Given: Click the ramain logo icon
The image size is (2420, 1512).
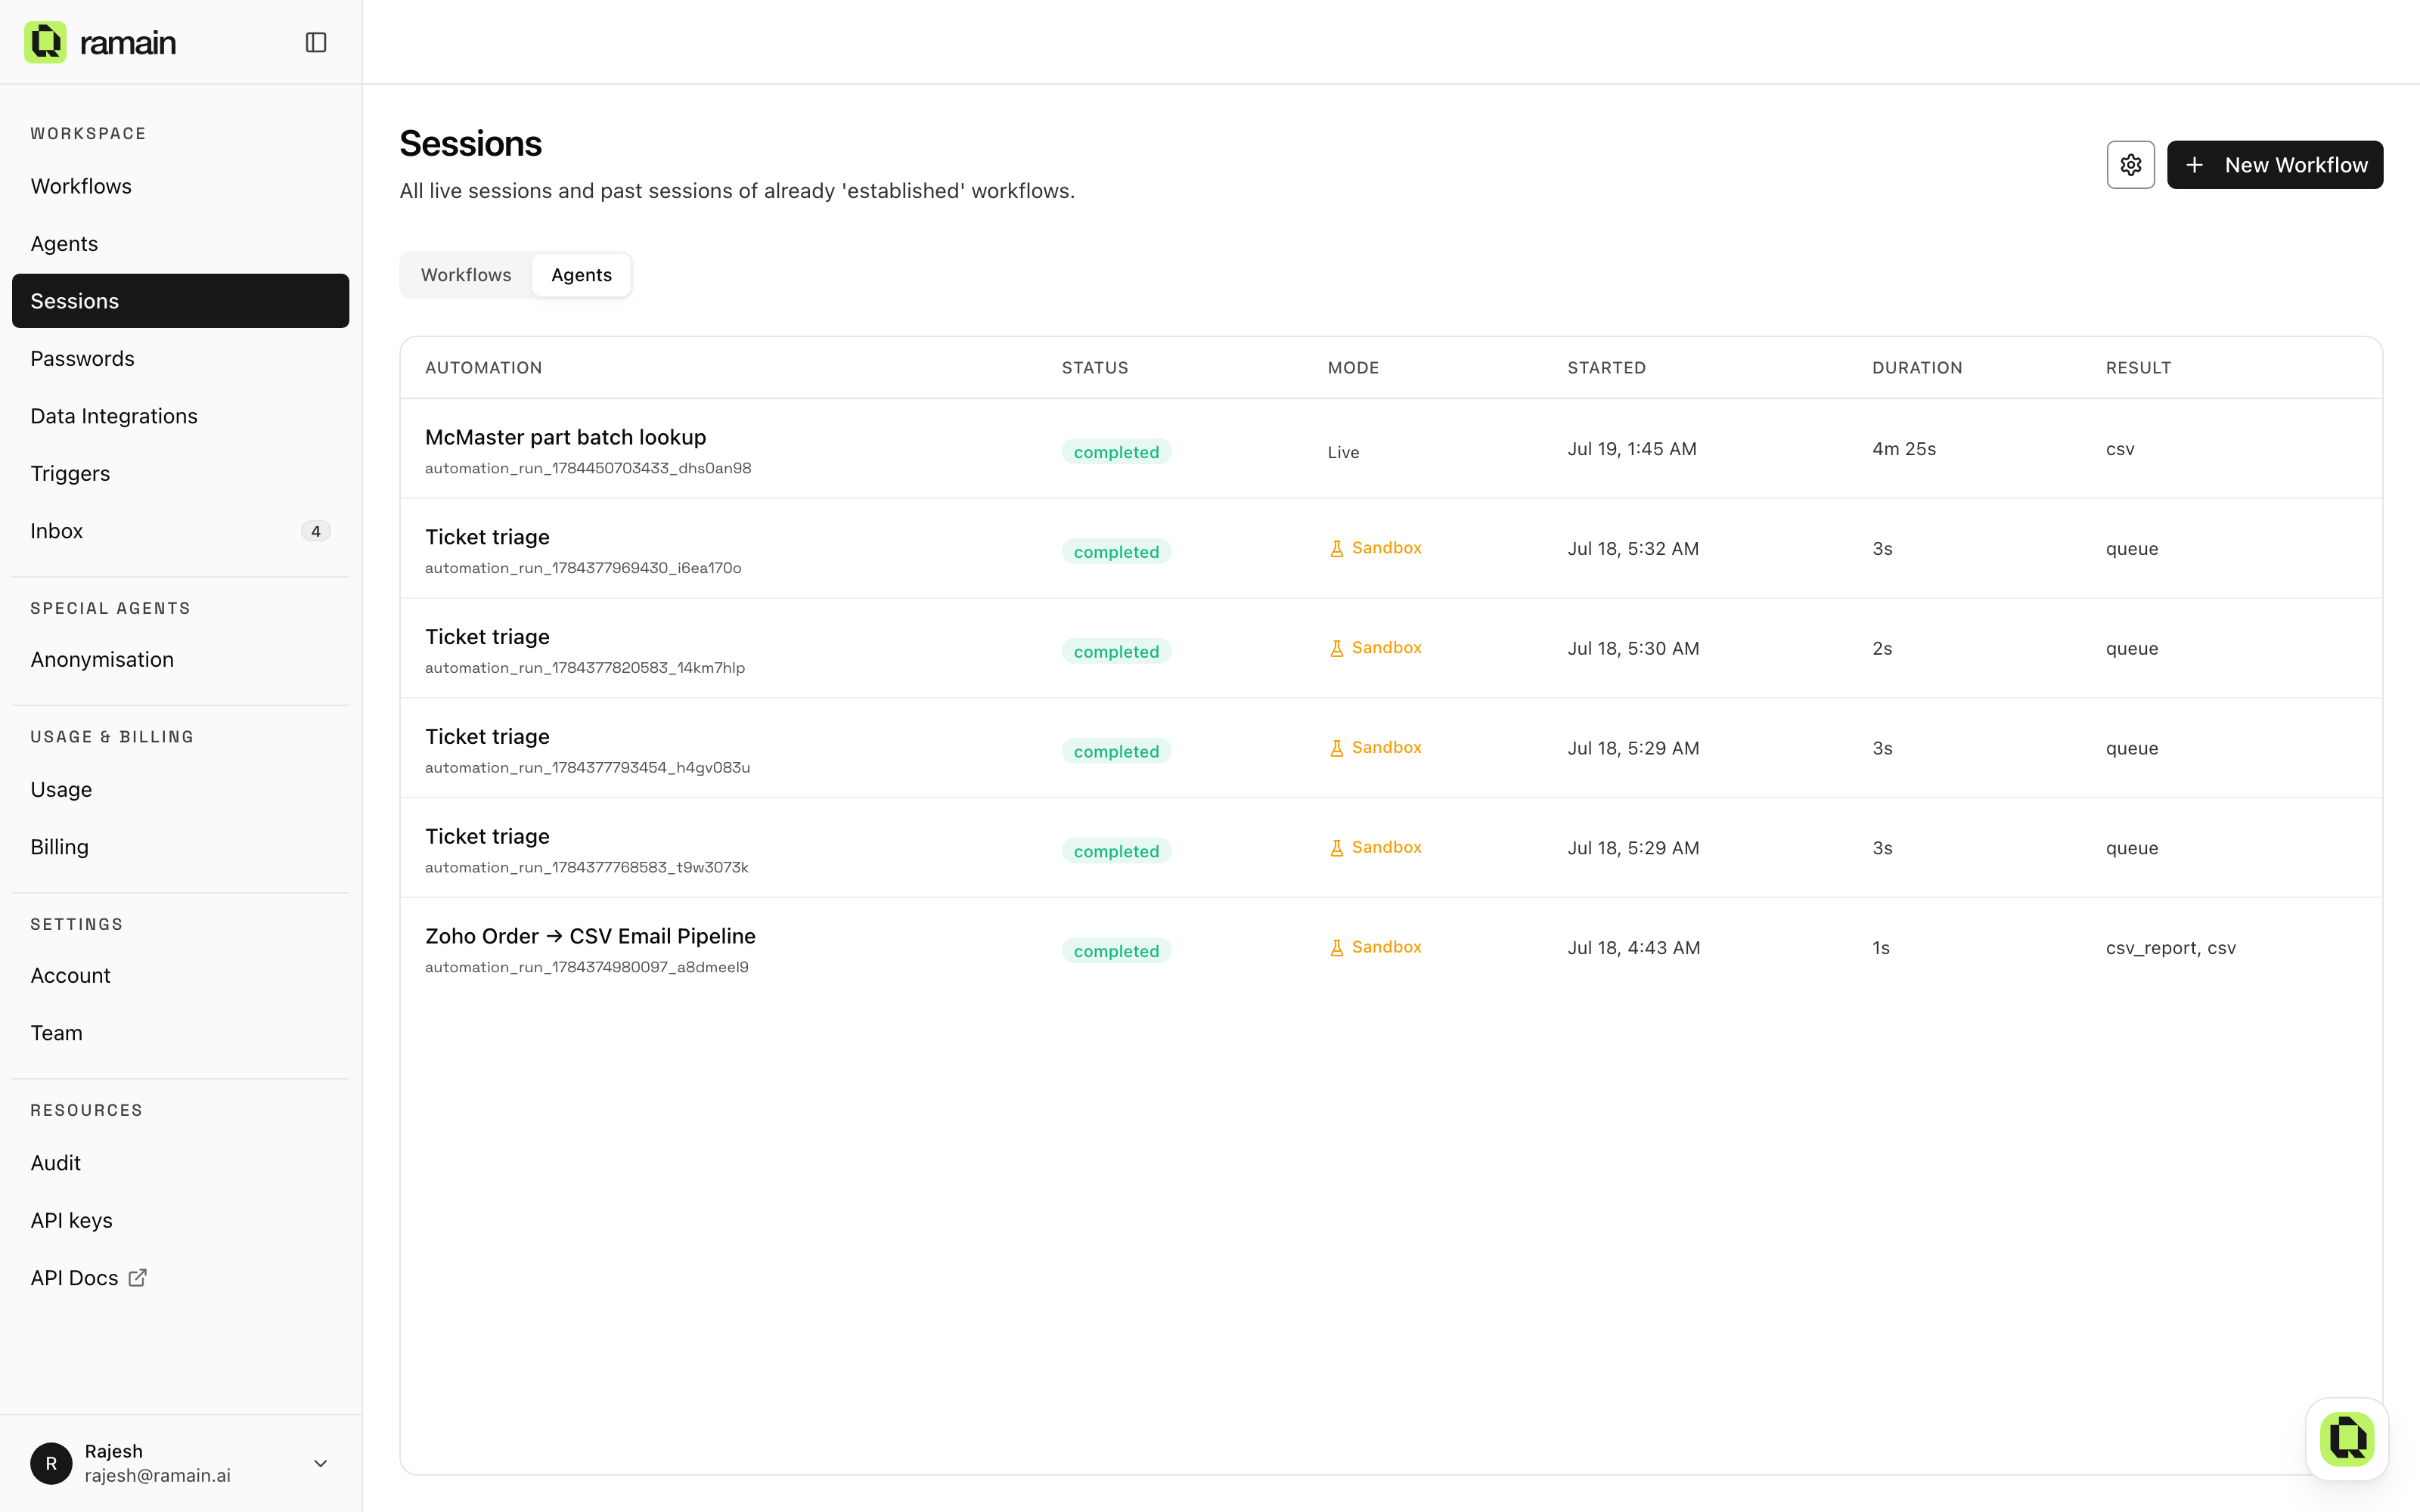Looking at the screenshot, I should (45, 42).
